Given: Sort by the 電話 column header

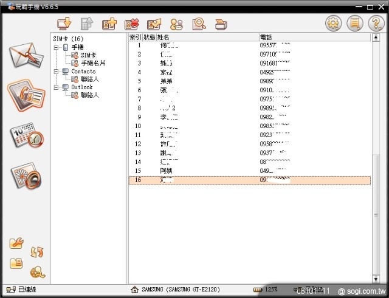Looking at the screenshot, I should click(x=315, y=38).
